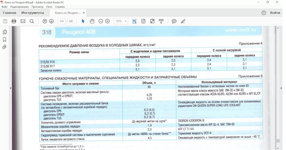Expand the left navigation pane arrow
The width and height of the screenshot is (286, 150).
point(10,88)
